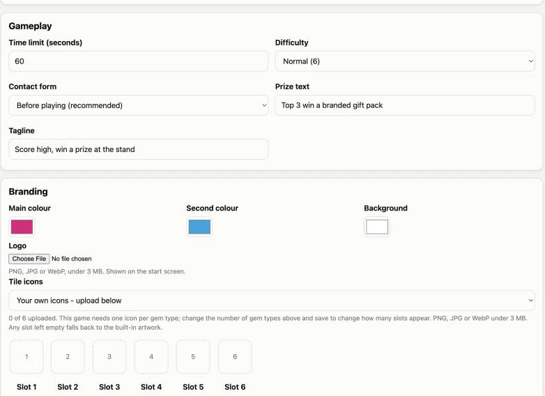545x396 pixels.
Task: Click the Slot 5 icon upload box
Action: click(x=193, y=357)
